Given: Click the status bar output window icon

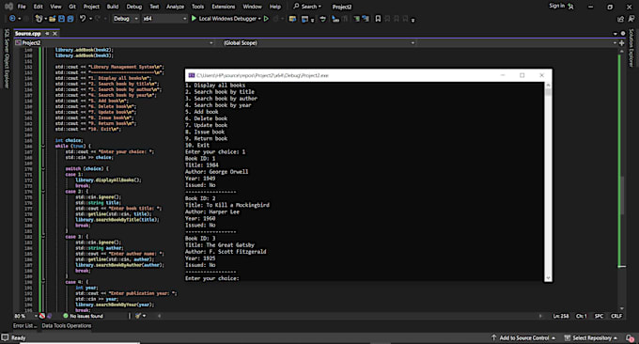Looking at the screenshot, I should coord(5,337).
